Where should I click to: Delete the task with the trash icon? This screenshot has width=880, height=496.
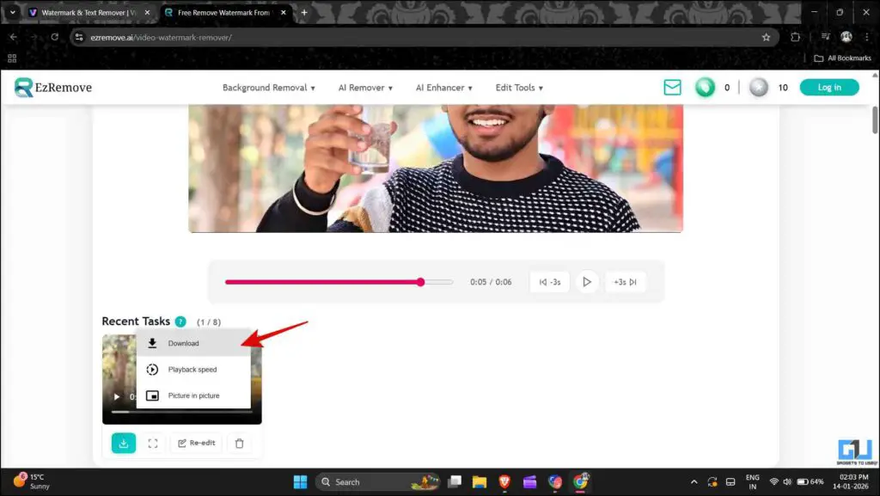tap(240, 443)
